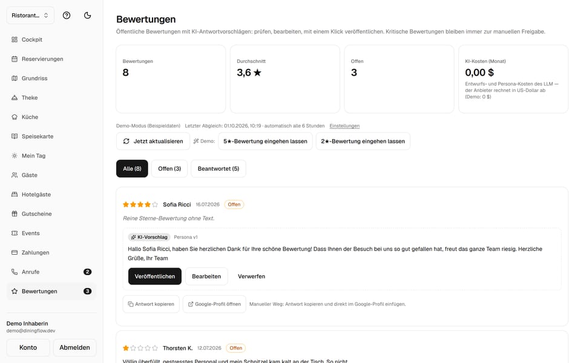Navigate to Hotelgäste section
581x363 pixels.
(51, 194)
